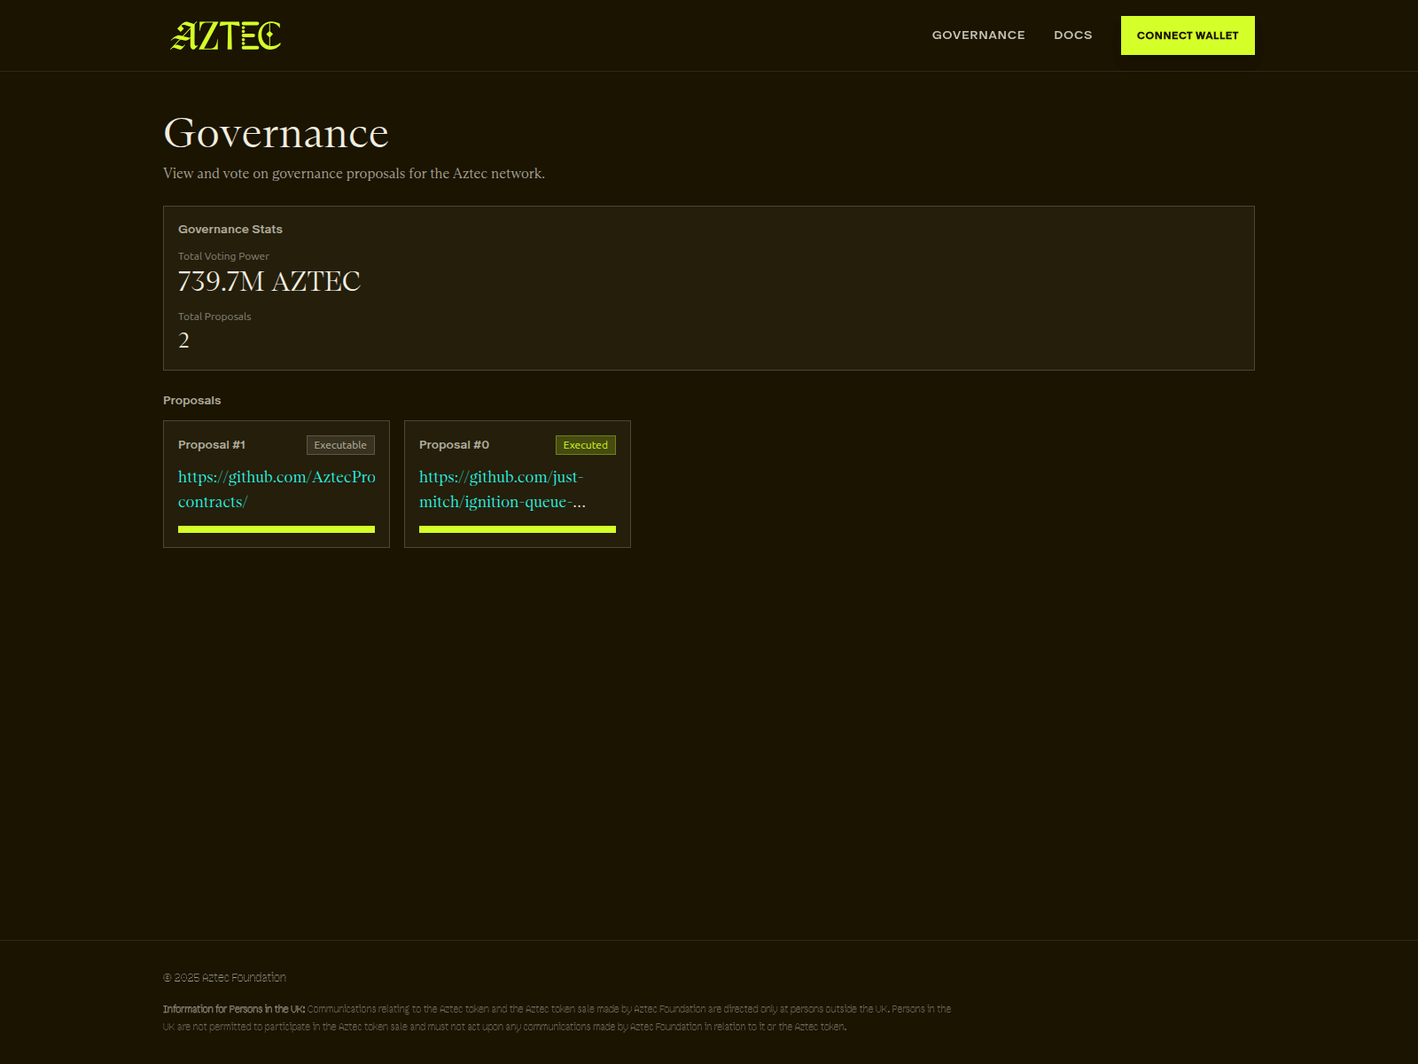Open the DOCS navigation menu item
The width and height of the screenshot is (1418, 1064).
click(x=1073, y=35)
